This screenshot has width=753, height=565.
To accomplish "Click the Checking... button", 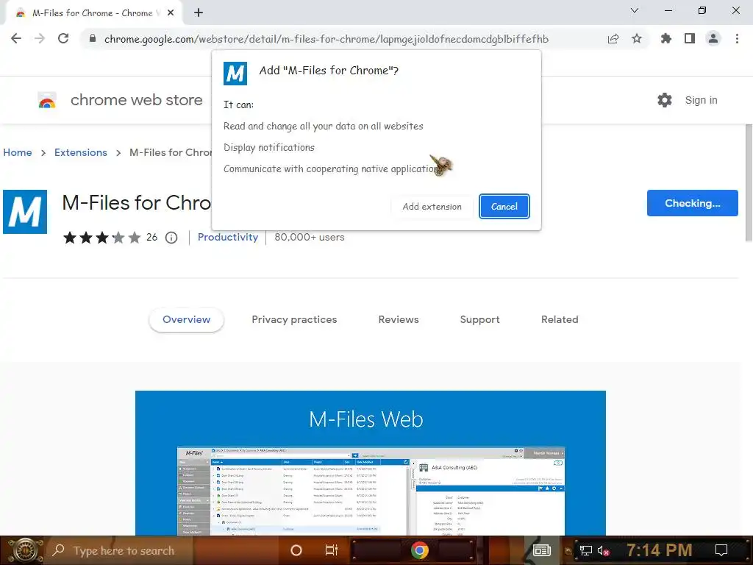I will point(693,203).
